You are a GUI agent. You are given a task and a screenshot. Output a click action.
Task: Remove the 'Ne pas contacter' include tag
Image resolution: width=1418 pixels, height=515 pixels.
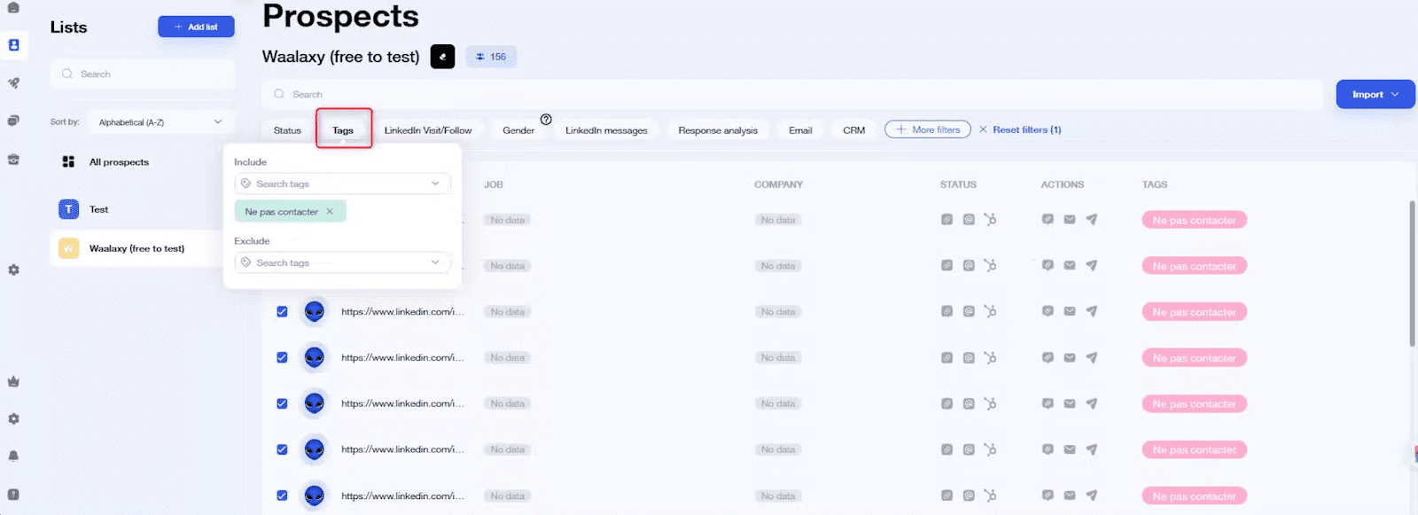tap(330, 212)
